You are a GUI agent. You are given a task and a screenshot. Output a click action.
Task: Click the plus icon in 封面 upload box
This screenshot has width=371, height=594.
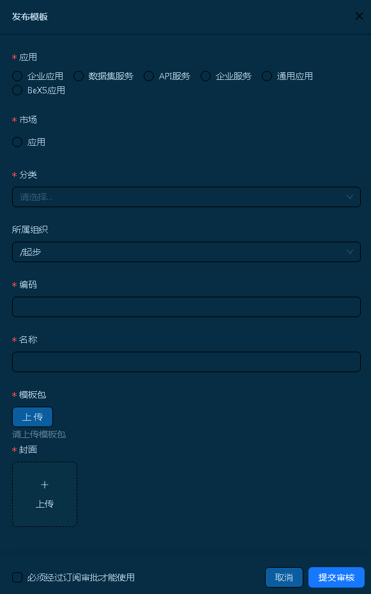coord(45,485)
